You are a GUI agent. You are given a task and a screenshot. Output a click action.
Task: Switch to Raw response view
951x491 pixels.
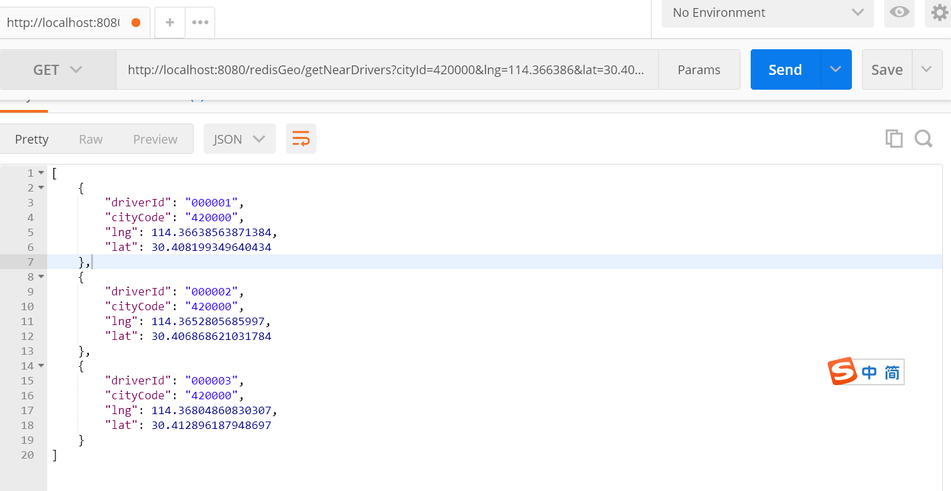click(x=90, y=139)
